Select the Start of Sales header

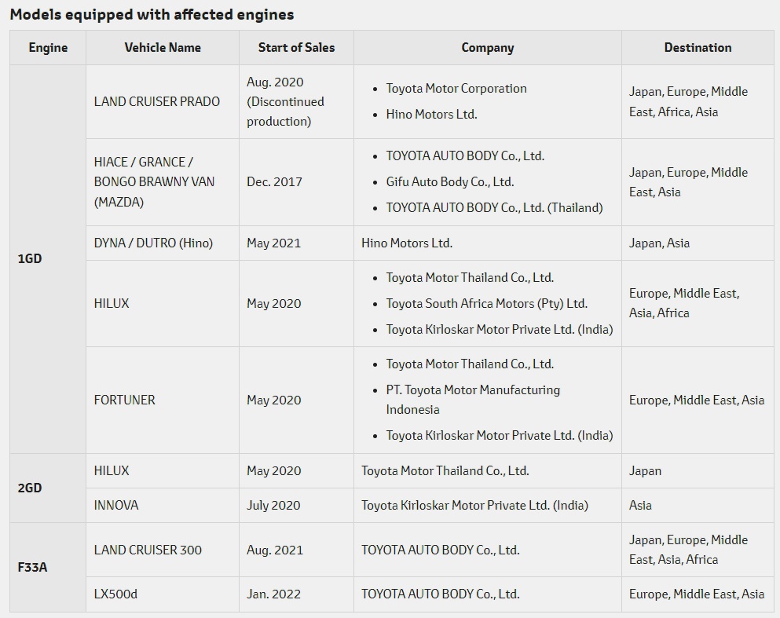[296, 48]
